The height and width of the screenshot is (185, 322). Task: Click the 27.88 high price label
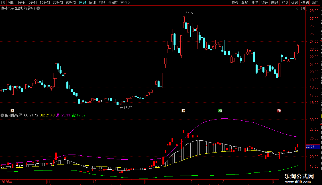tap(194, 13)
